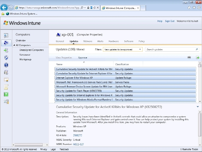Open the Feedback footer link
This screenshot has height=152, width=202.
(x=64, y=149)
